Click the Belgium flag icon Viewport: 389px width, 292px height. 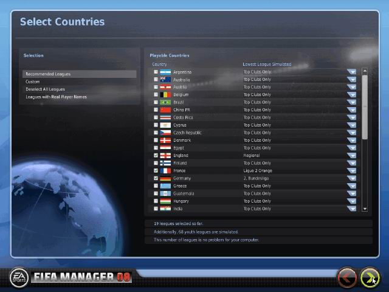pyautogui.click(x=165, y=95)
